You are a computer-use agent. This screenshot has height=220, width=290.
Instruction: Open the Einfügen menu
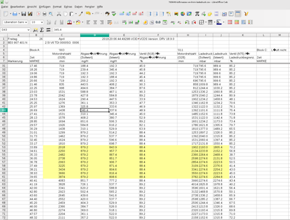tap(45, 7)
